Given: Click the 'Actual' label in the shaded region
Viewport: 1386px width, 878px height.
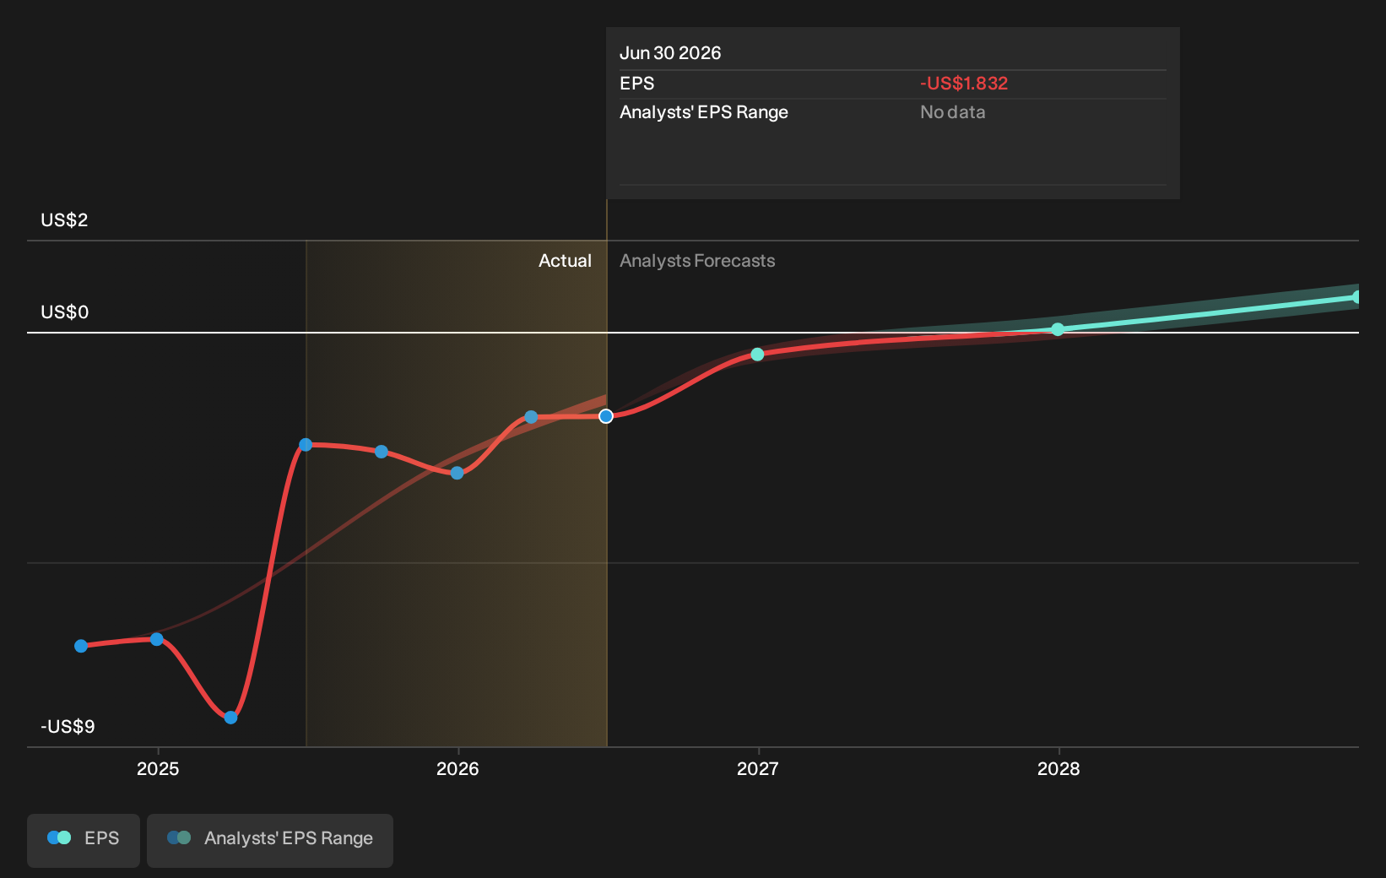Looking at the screenshot, I should click(x=565, y=261).
